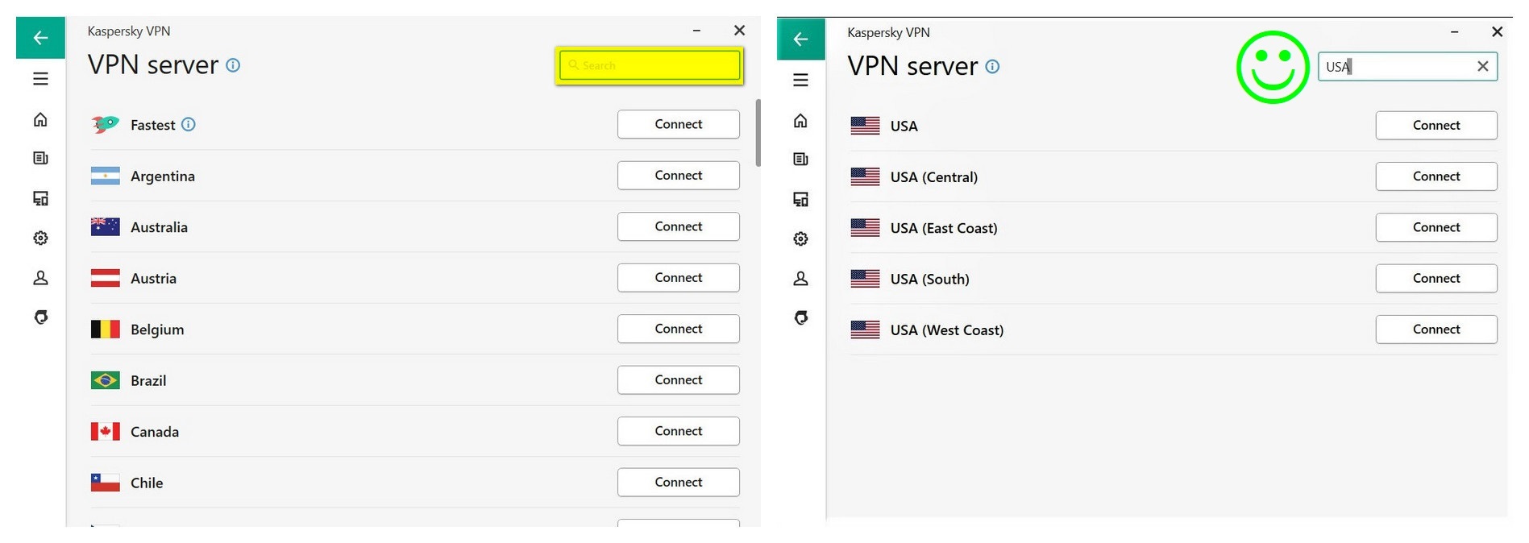Open the support icon in right window sidebar
Image resolution: width=1529 pixels, height=543 pixels.
(x=800, y=317)
